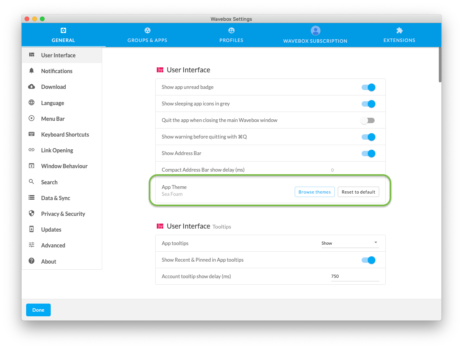Click the Privacy & Security shield icon
This screenshot has width=463, height=349.
pos(32,214)
